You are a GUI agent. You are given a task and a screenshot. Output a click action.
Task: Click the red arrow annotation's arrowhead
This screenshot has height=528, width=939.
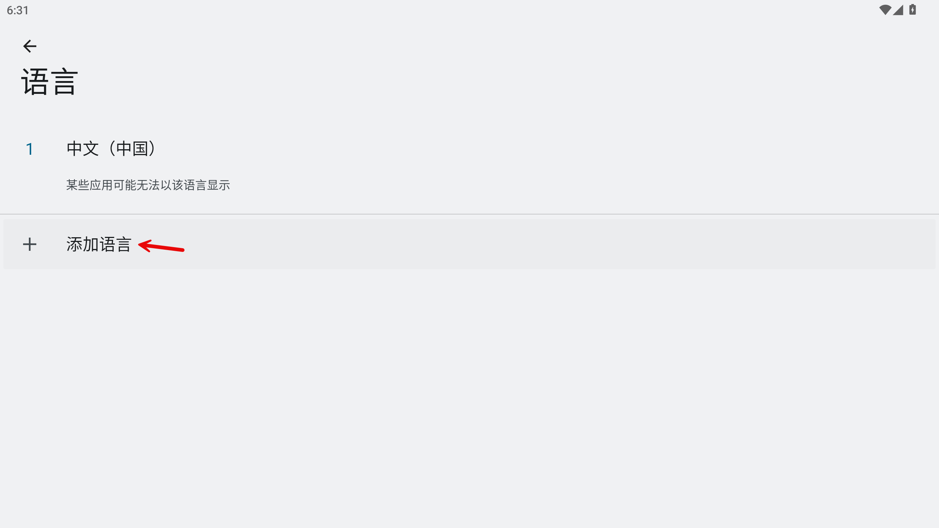point(145,245)
